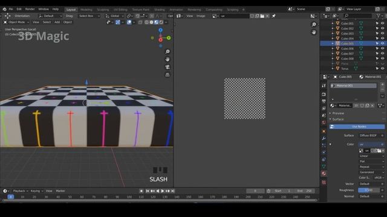Viewport: 387px width, 217px height.
Task: Click the move cursor tool icon beside Orientation
Action: coord(8,16)
